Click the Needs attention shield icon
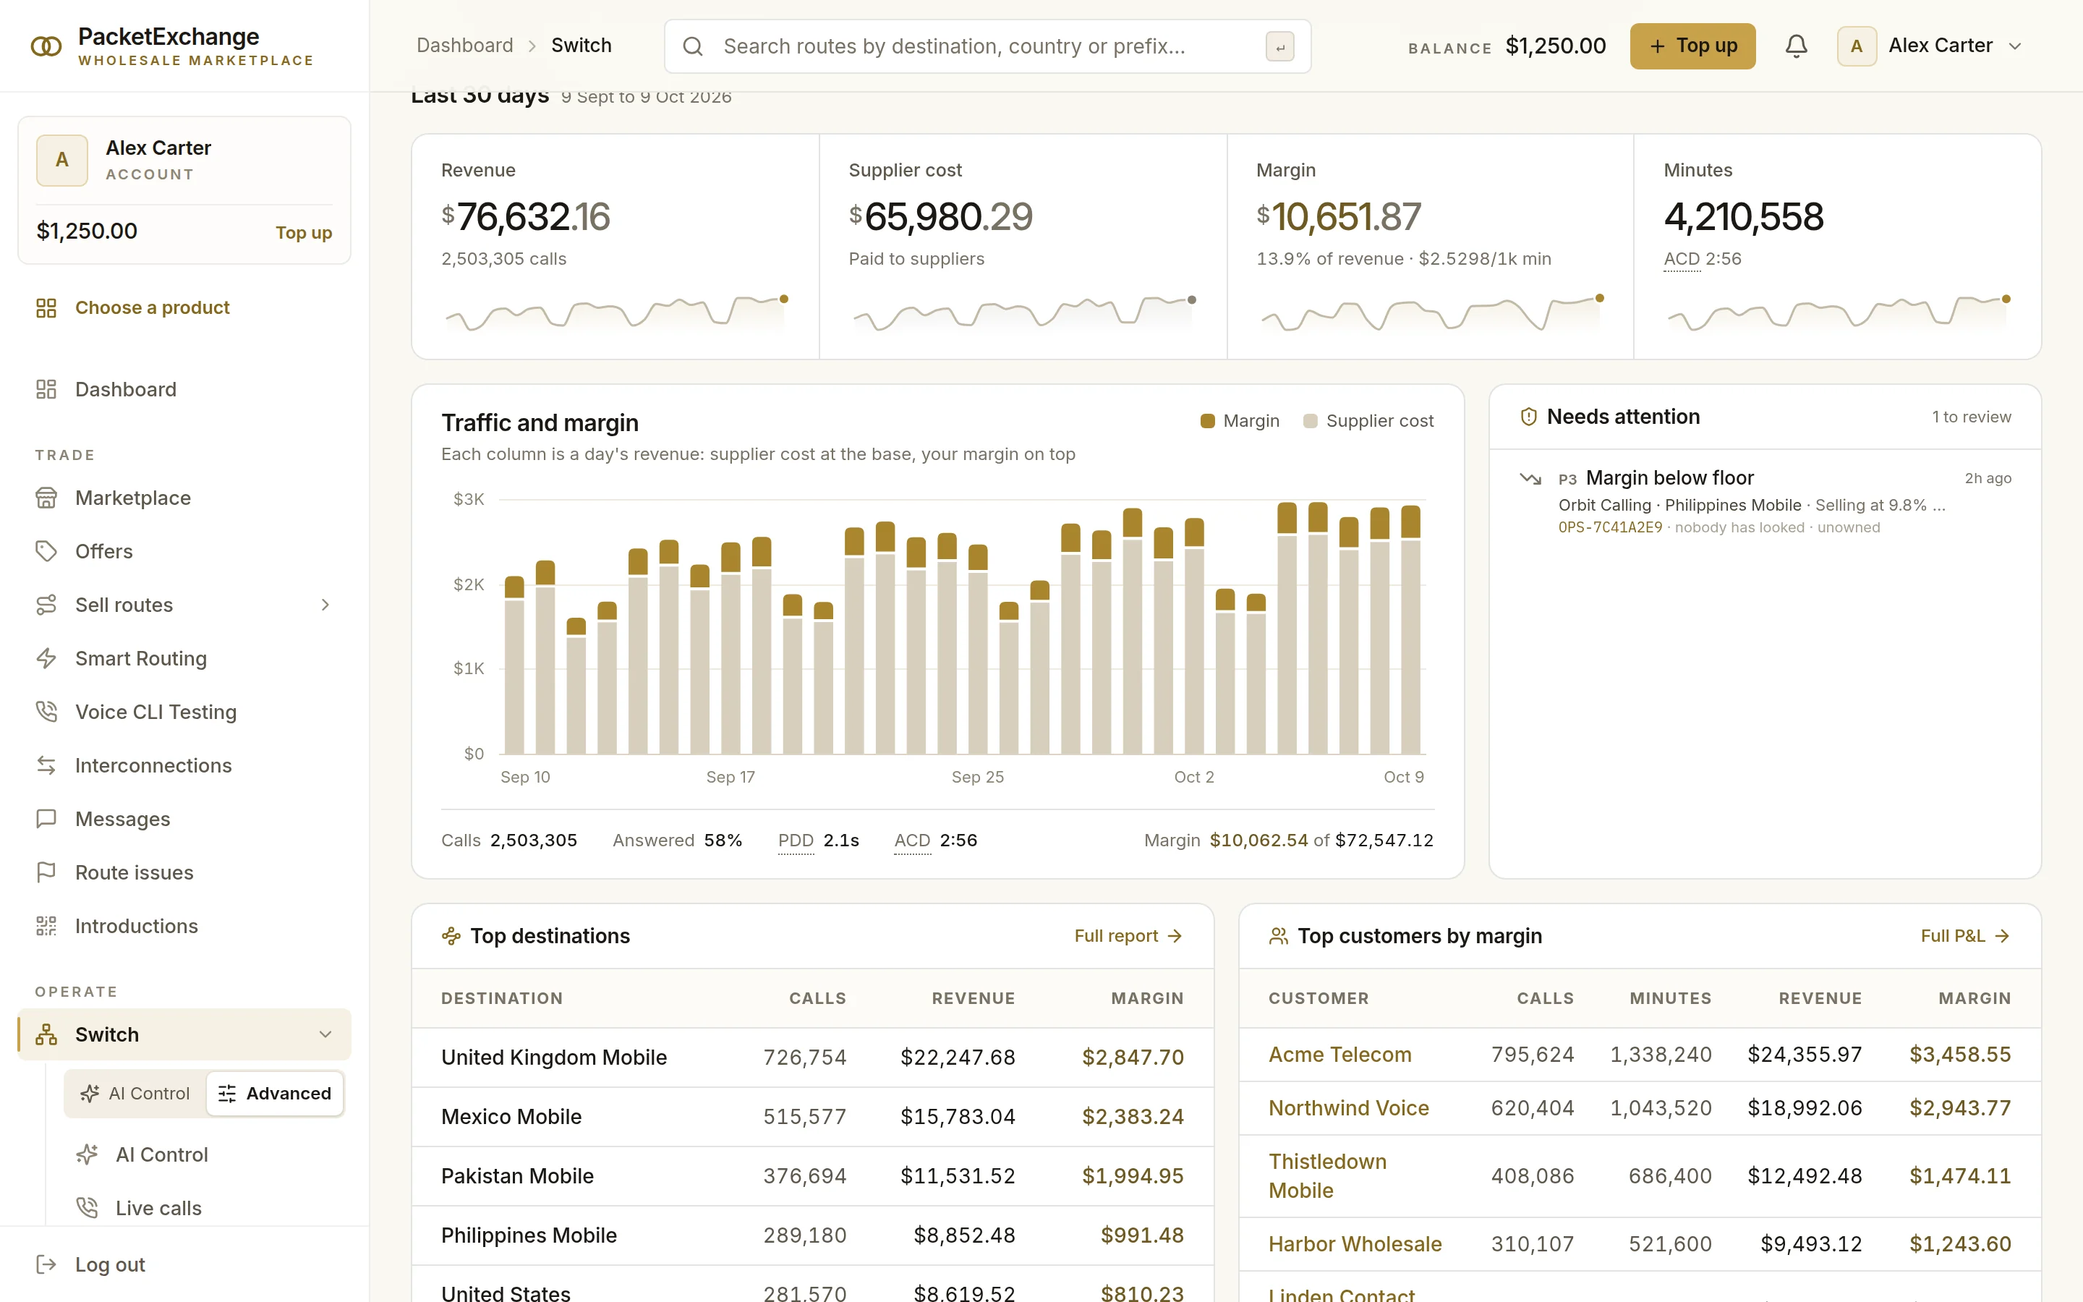Image resolution: width=2083 pixels, height=1302 pixels. pyautogui.click(x=1529, y=417)
